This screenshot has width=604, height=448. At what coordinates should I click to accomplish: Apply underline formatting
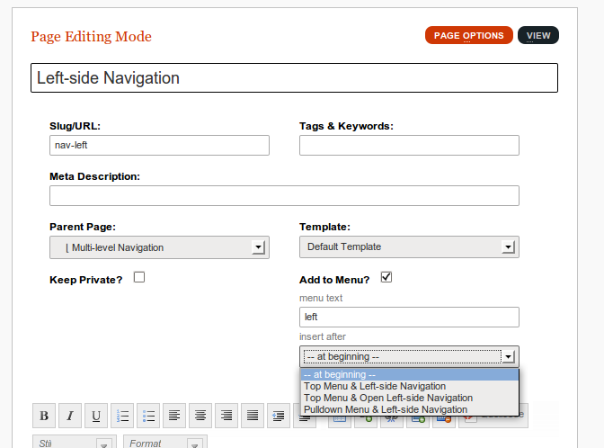[x=96, y=416]
